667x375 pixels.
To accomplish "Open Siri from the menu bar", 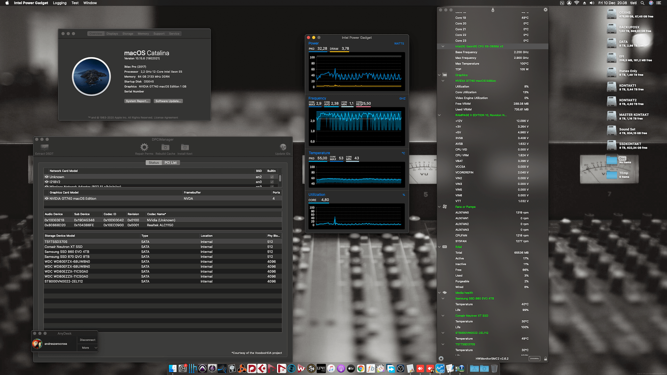I will point(651,3).
